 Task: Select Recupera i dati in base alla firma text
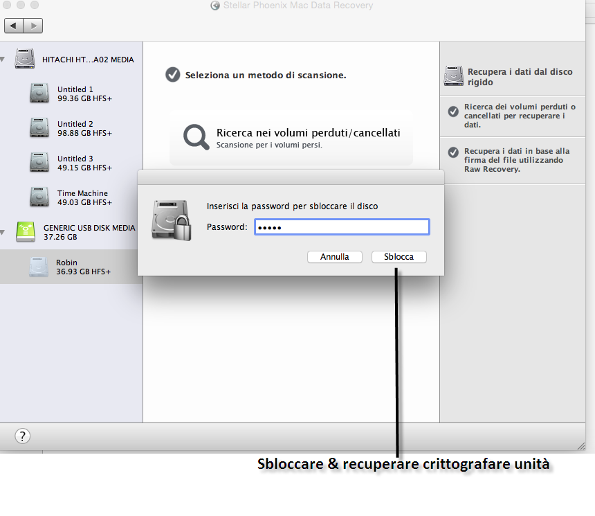[516, 160]
